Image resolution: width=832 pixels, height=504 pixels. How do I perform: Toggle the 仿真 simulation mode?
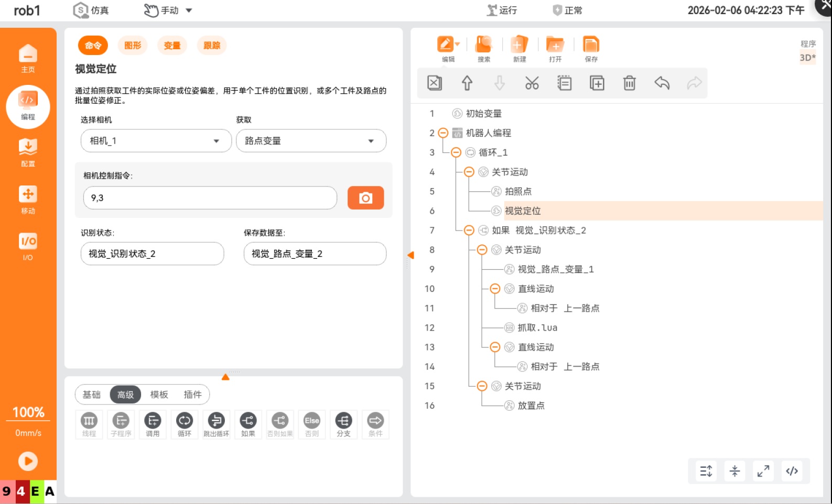91,10
